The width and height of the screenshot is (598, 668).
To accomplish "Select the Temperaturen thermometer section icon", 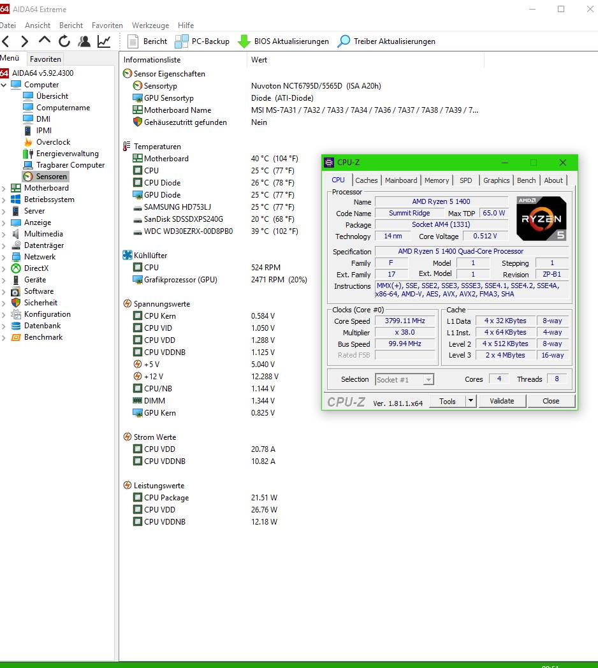I will click(x=127, y=147).
